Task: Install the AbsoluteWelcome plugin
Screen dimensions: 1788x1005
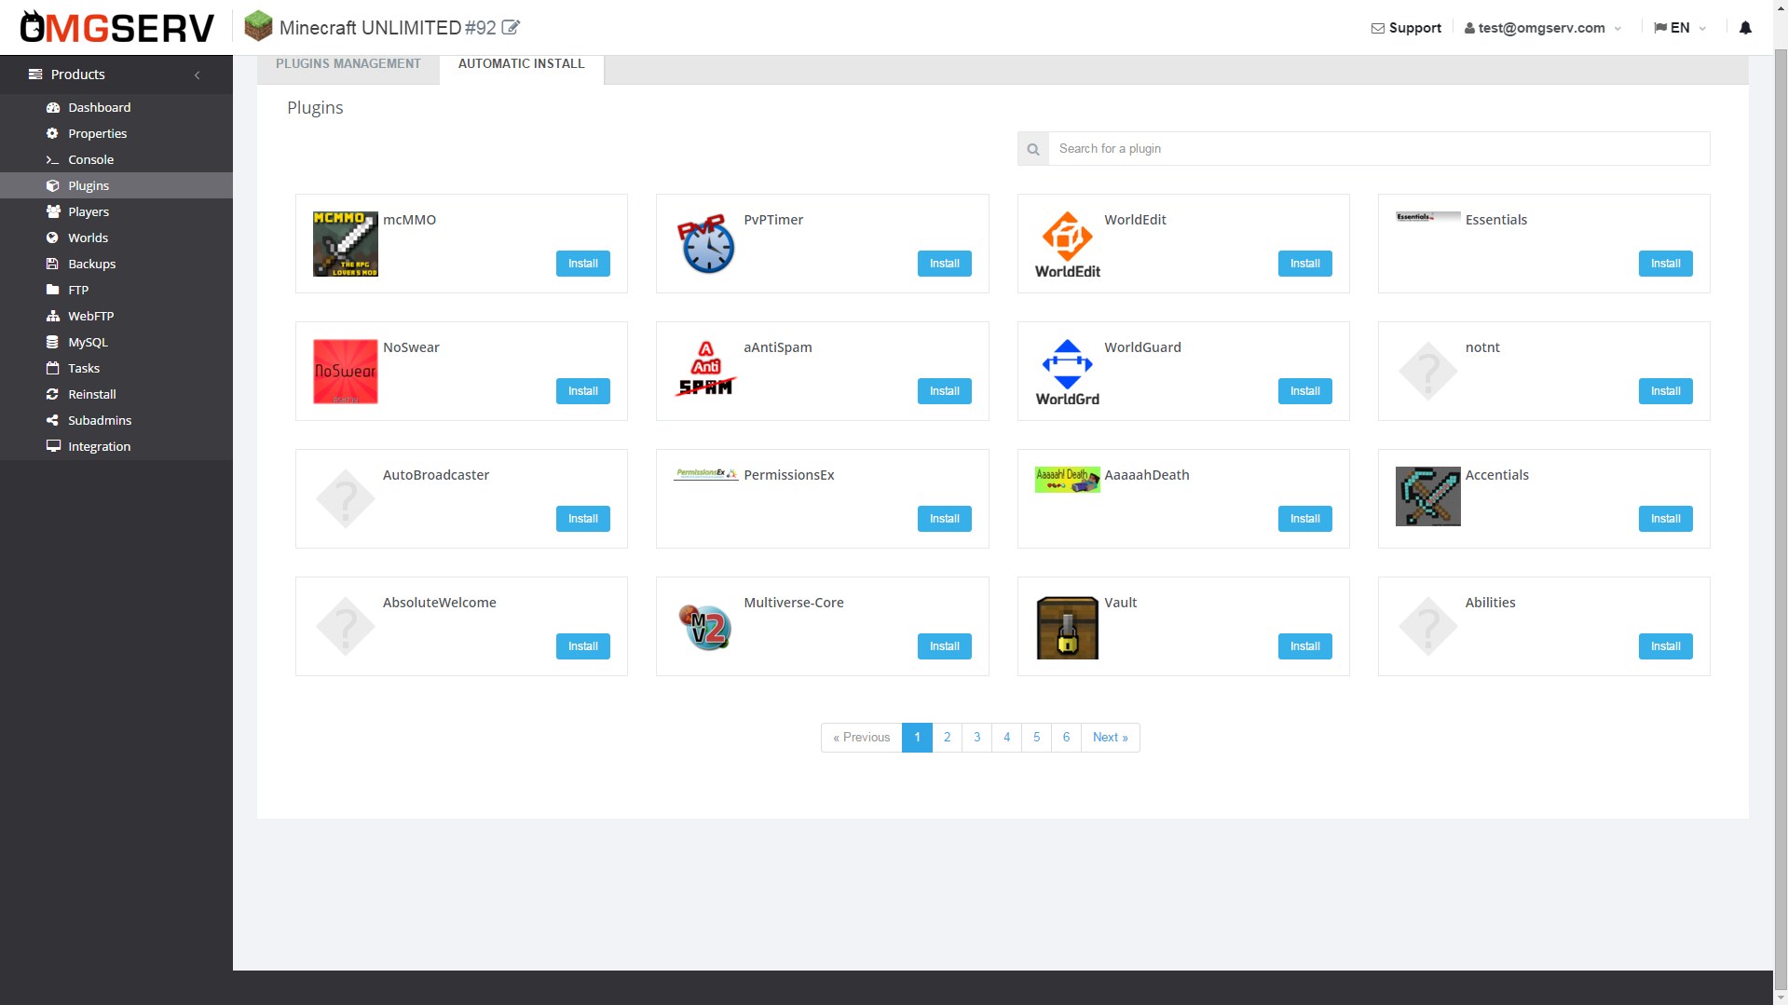Action: pos(583,646)
